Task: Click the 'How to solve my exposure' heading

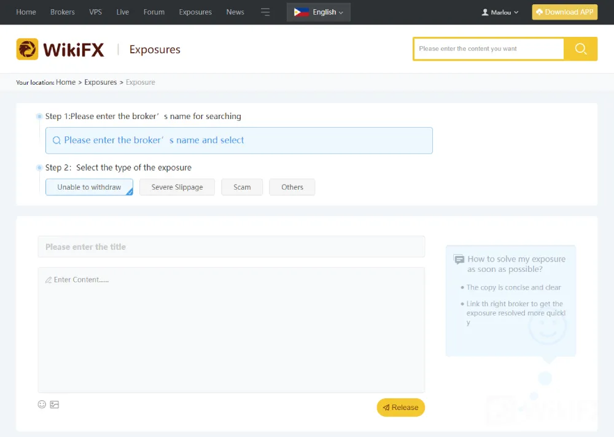Action: (x=516, y=264)
